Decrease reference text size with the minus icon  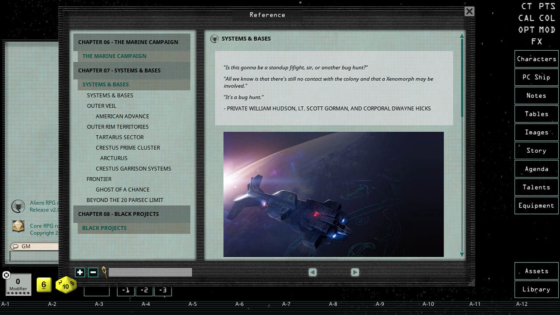(x=93, y=272)
